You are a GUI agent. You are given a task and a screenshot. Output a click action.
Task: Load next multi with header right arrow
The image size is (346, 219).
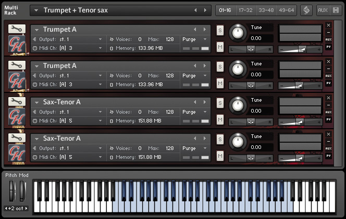[x=205, y=10]
